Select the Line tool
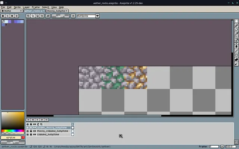 tap(236, 51)
